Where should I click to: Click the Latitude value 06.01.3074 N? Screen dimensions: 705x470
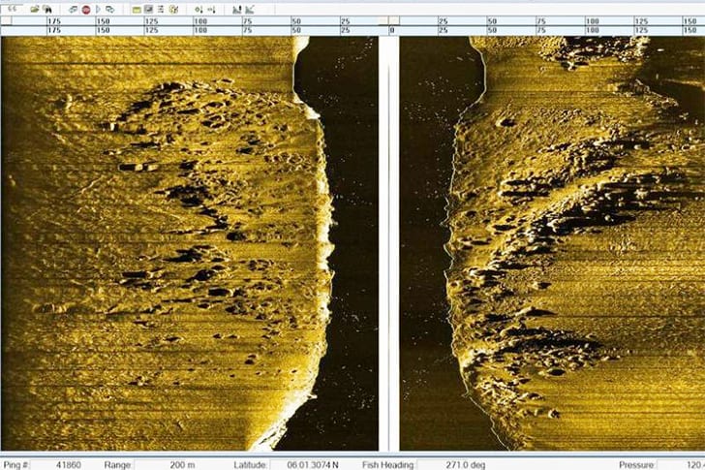(x=313, y=464)
